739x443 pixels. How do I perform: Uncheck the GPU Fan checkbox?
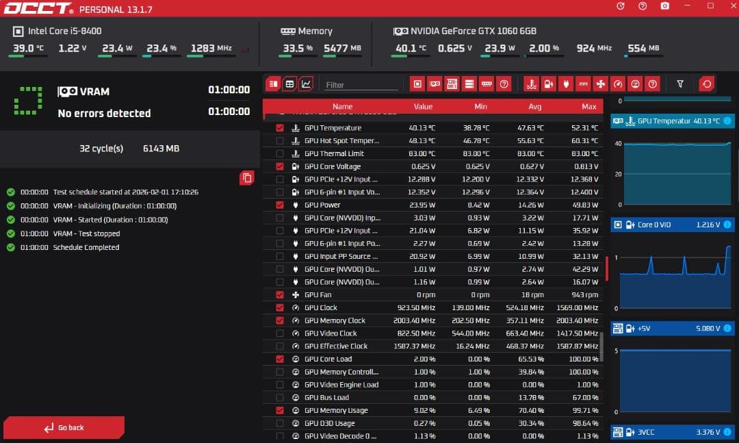click(279, 295)
